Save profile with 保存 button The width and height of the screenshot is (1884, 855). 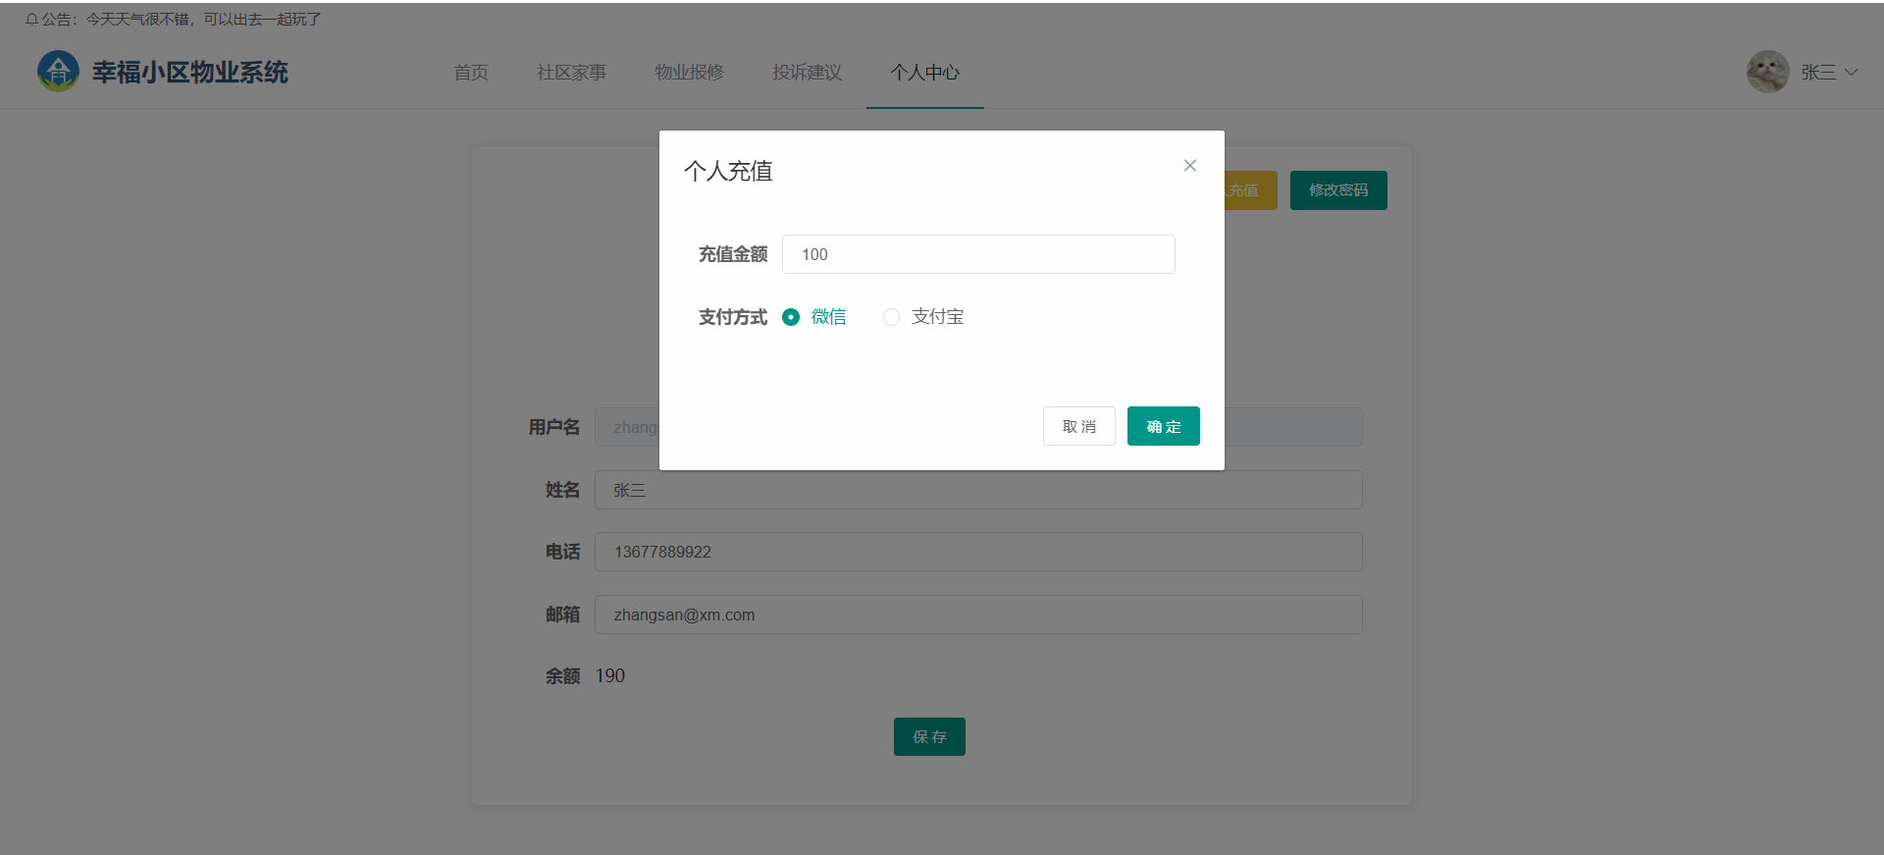929,737
